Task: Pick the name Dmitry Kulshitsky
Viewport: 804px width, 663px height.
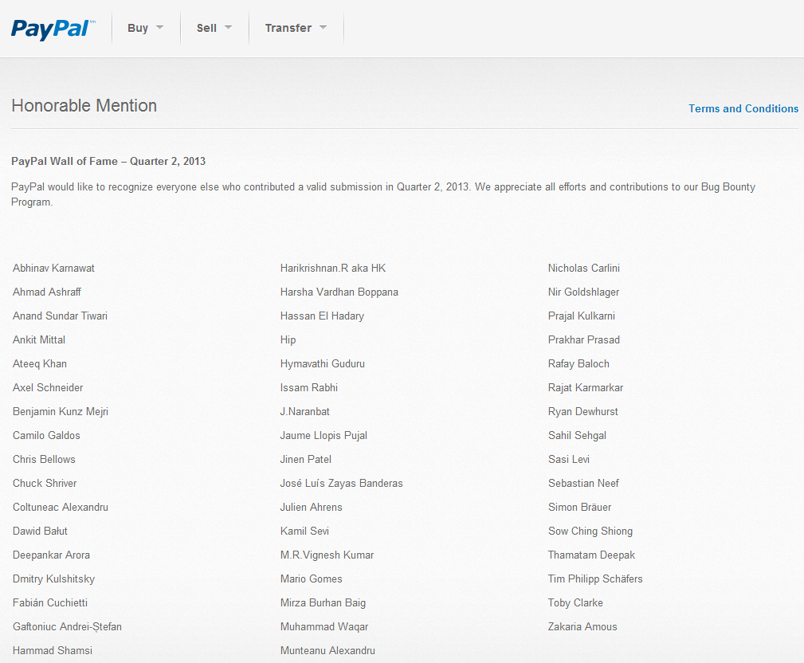Action: coord(54,579)
